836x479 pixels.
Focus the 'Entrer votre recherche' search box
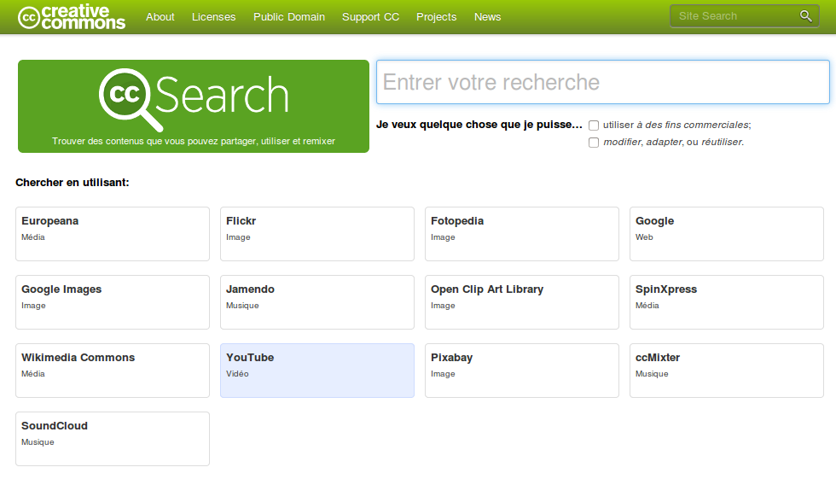(x=602, y=82)
